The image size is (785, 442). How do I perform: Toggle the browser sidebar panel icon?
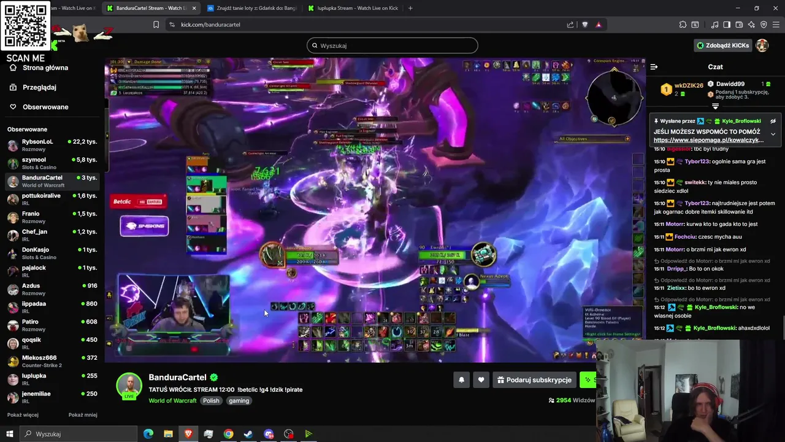(727, 25)
